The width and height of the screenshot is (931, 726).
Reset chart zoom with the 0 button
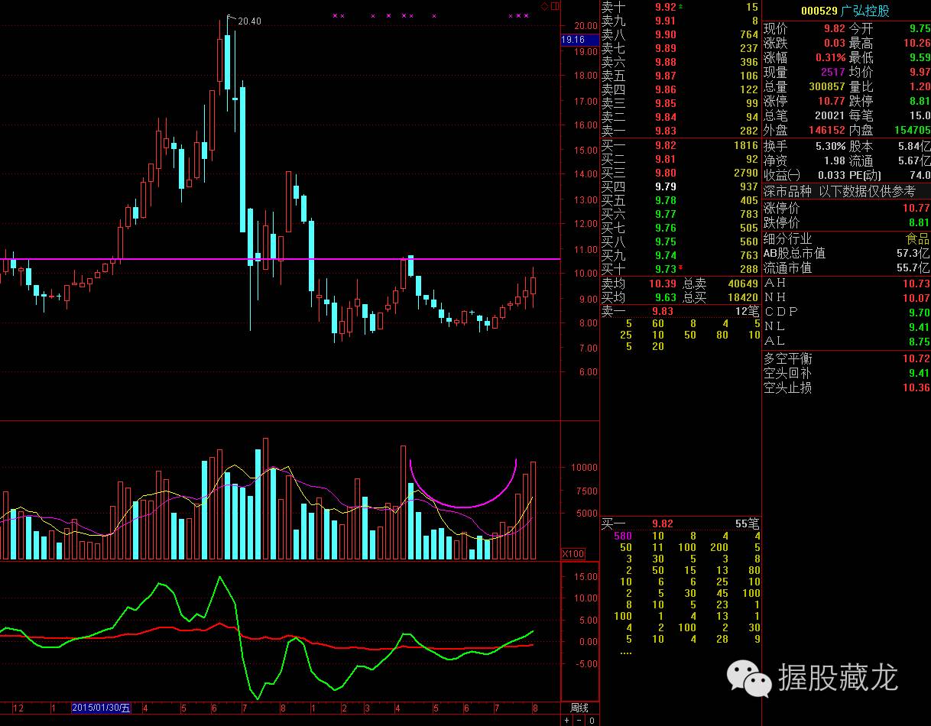[x=592, y=720]
